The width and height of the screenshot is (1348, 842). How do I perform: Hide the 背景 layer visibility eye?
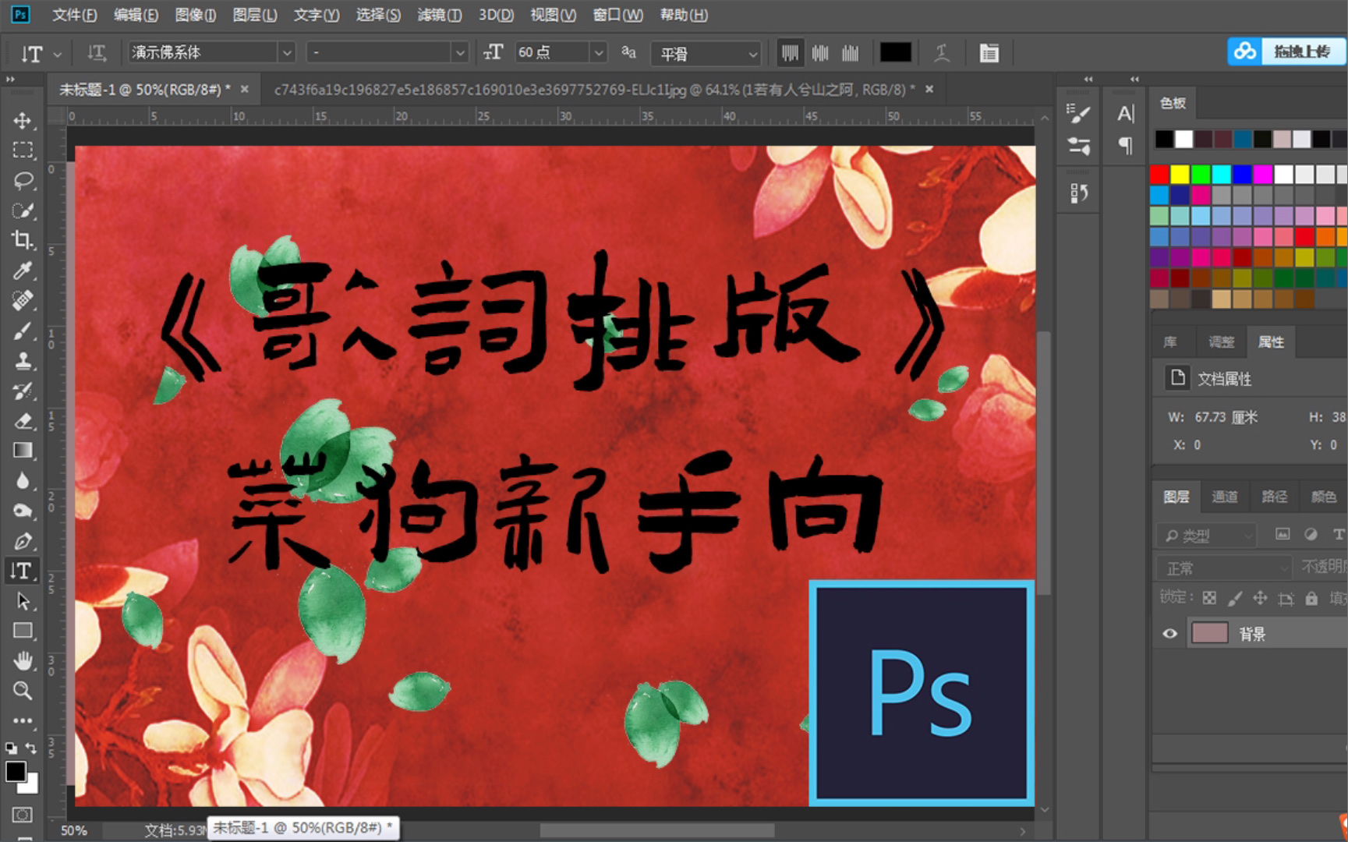[1169, 634]
